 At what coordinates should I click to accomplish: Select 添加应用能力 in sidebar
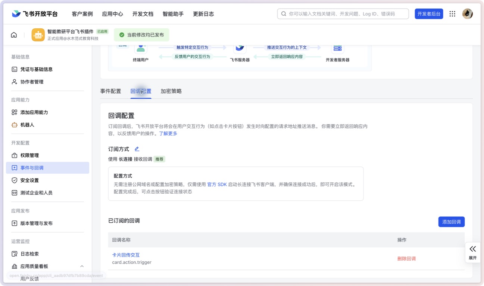[x=34, y=112]
